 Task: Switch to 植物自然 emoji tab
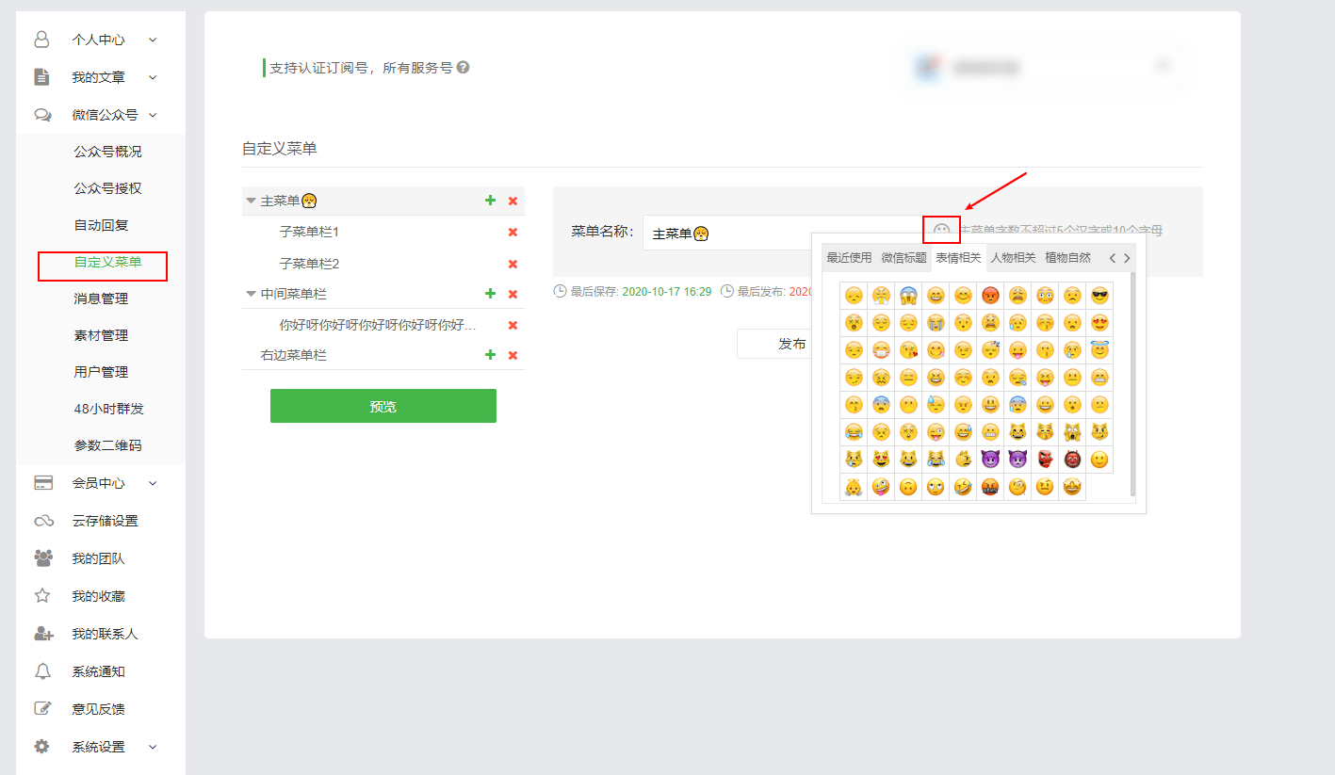(1067, 258)
